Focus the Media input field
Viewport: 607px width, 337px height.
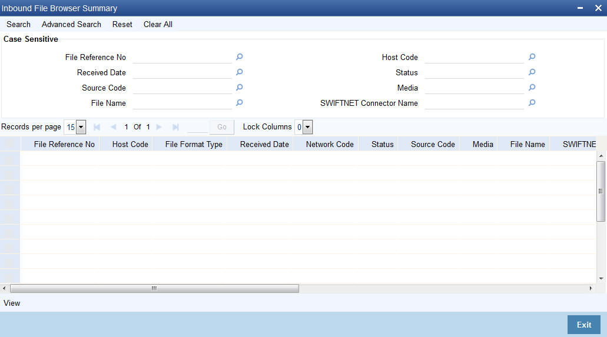click(474, 88)
